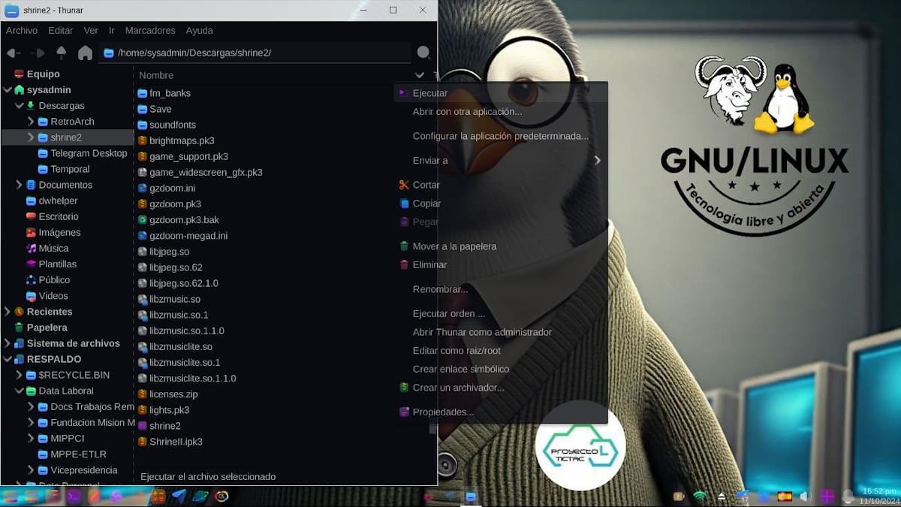
Task: Expand the shrine2 folder in the sidebar
Action: click(31, 137)
